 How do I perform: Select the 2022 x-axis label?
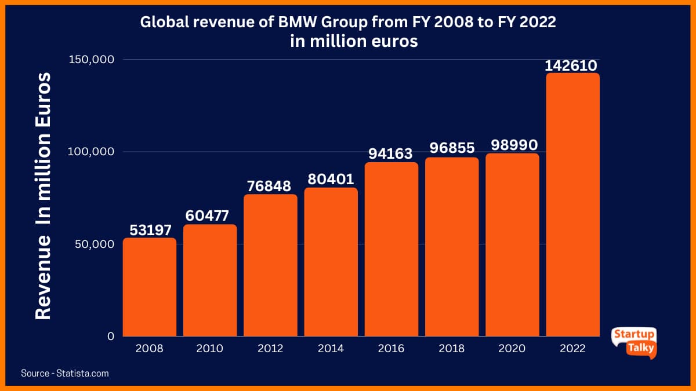pos(573,349)
